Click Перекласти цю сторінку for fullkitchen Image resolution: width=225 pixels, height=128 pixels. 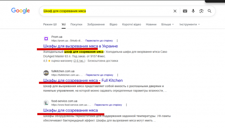point(99,75)
